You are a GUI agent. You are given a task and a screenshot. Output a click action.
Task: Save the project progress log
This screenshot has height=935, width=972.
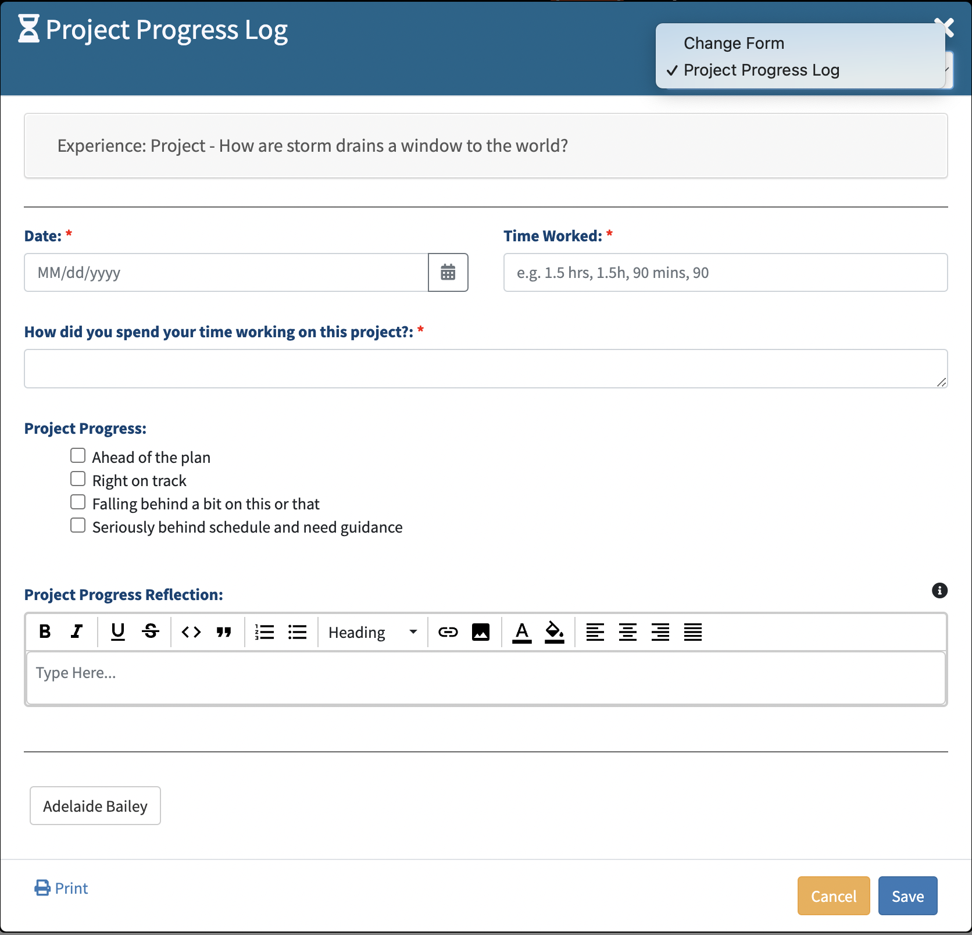click(x=907, y=896)
